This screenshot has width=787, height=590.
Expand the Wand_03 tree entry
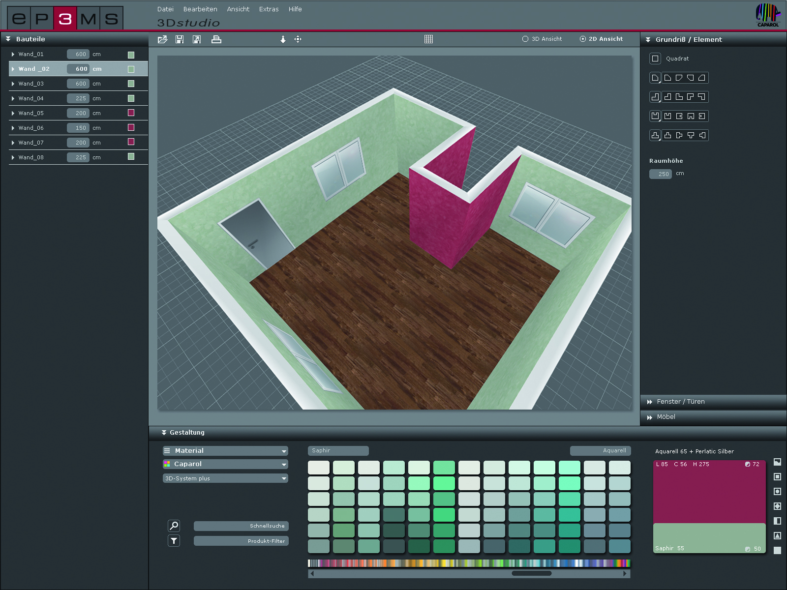[13, 84]
